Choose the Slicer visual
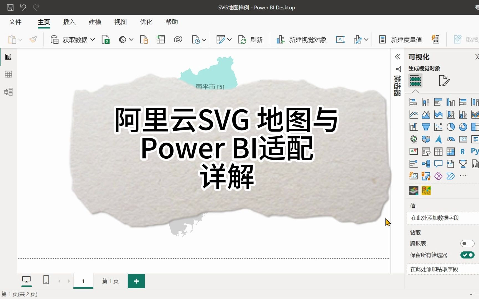The image size is (479, 299). [426, 152]
